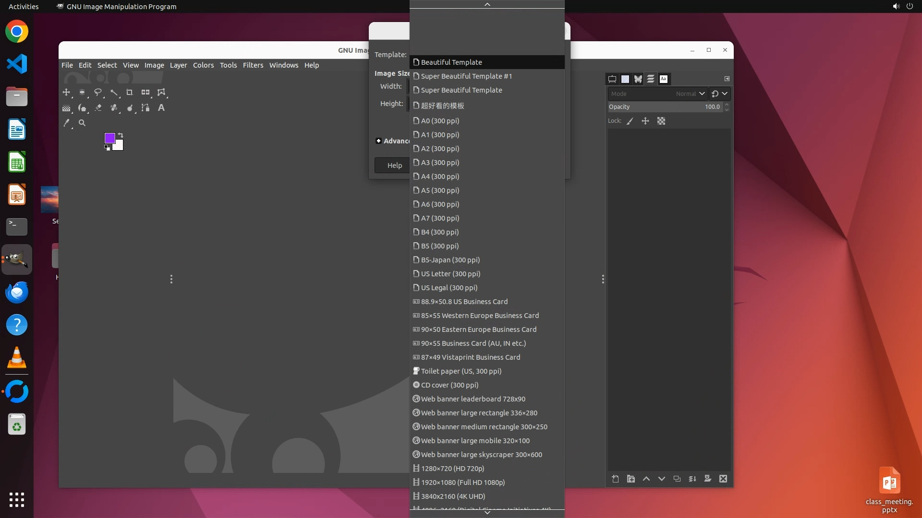The height and width of the screenshot is (518, 922).
Task: Toggle lock alpha channel checkerboard
Action: click(x=661, y=121)
